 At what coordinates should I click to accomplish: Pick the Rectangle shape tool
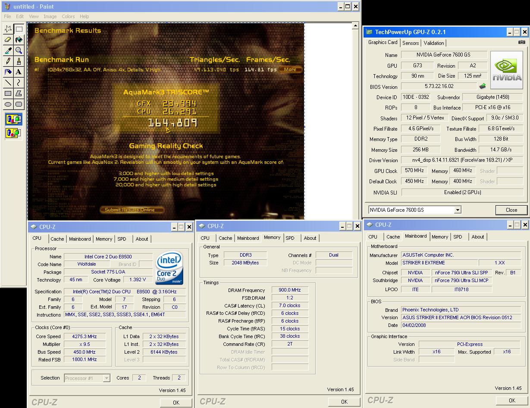click(x=8, y=94)
